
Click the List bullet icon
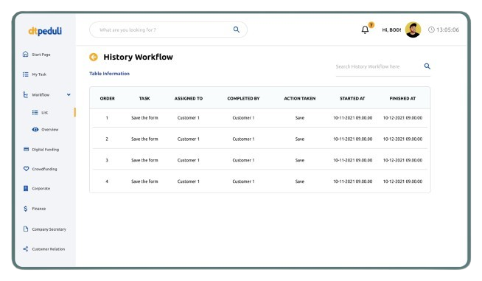35,112
